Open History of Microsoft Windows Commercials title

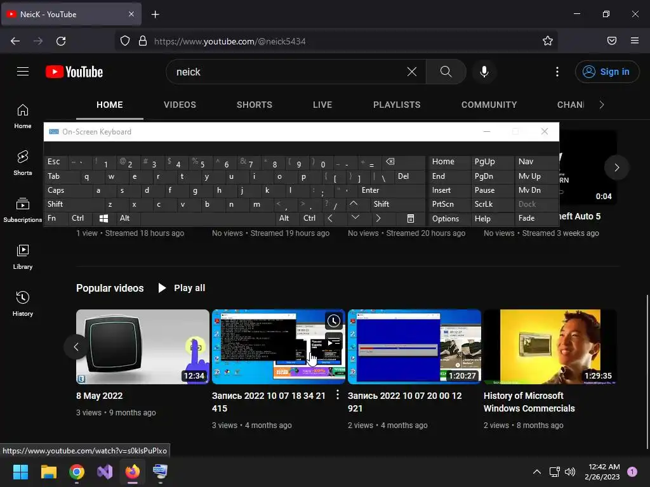point(529,402)
